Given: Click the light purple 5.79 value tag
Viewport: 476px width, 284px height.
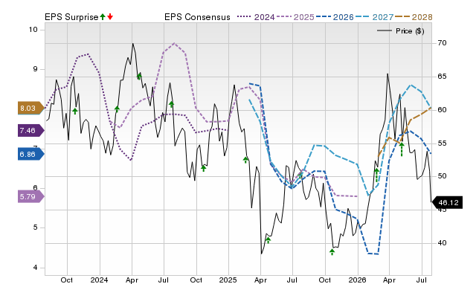Looking at the screenshot, I should (30, 196).
